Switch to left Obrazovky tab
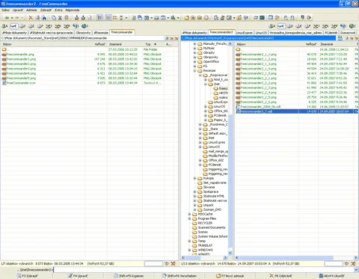Screen dimensions: 359x279 tap(83, 33)
